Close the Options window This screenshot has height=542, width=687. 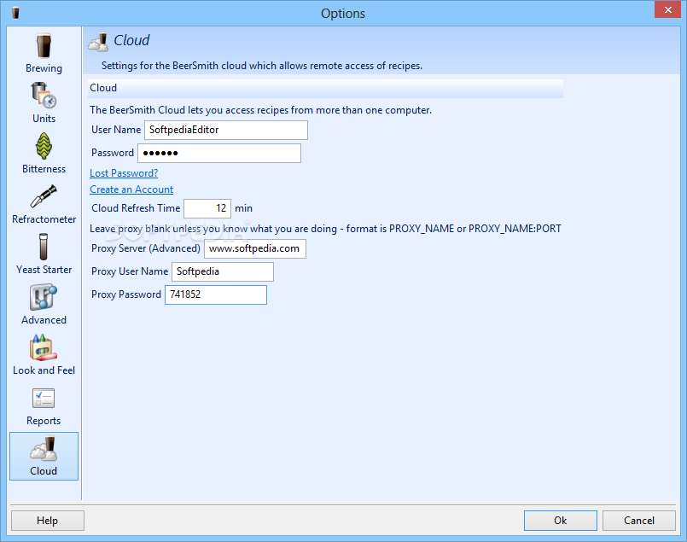pyautogui.click(x=667, y=9)
